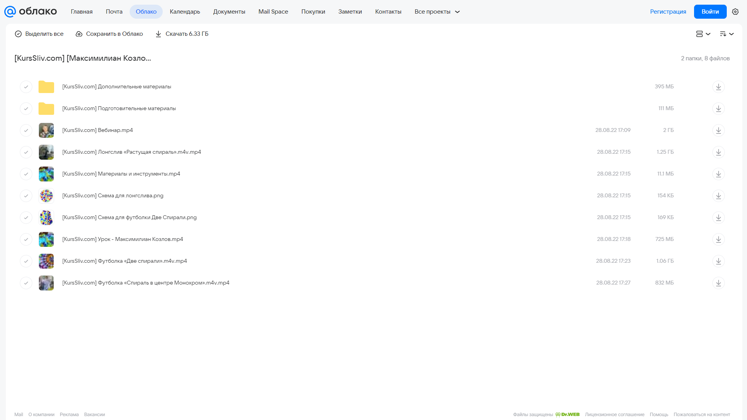The height and width of the screenshot is (420, 747).
Task: Download the Схема для лонгслива.png file
Action: (x=718, y=196)
